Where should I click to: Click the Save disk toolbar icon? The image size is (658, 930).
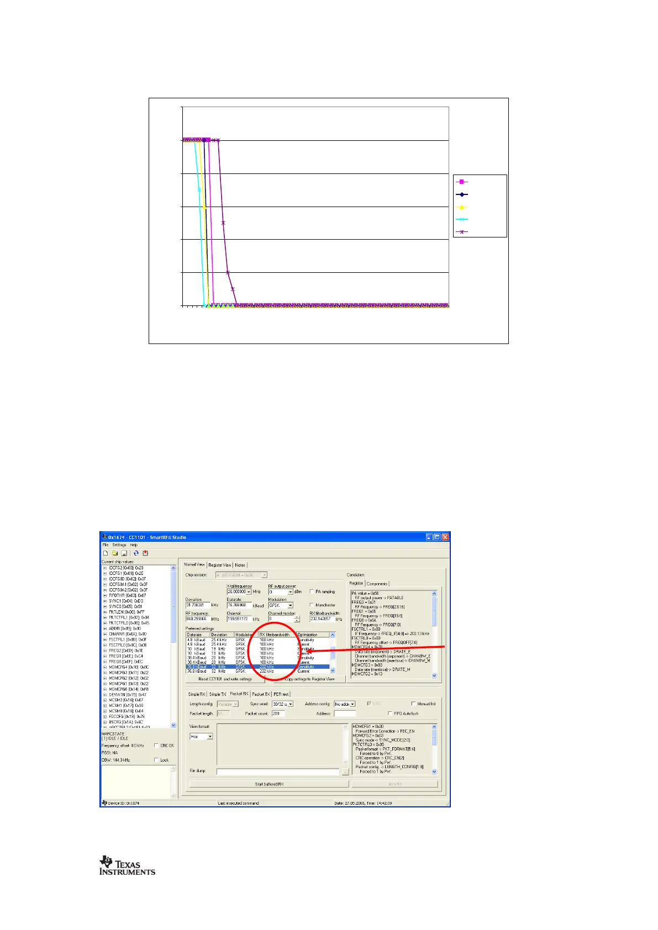click(123, 553)
